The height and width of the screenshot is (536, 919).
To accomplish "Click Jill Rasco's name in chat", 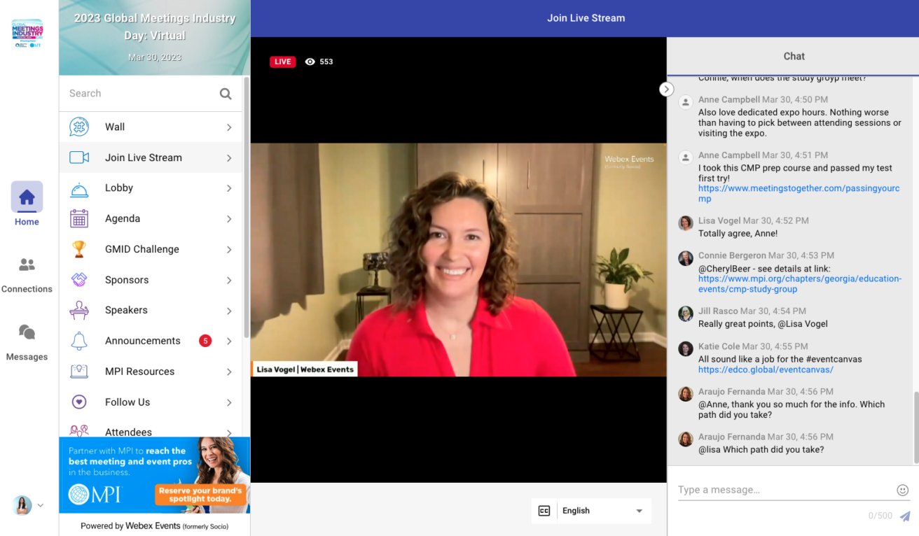I will [x=718, y=311].
